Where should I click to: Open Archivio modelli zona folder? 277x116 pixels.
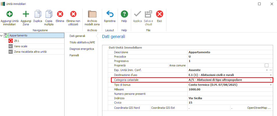tap(92, 14)
